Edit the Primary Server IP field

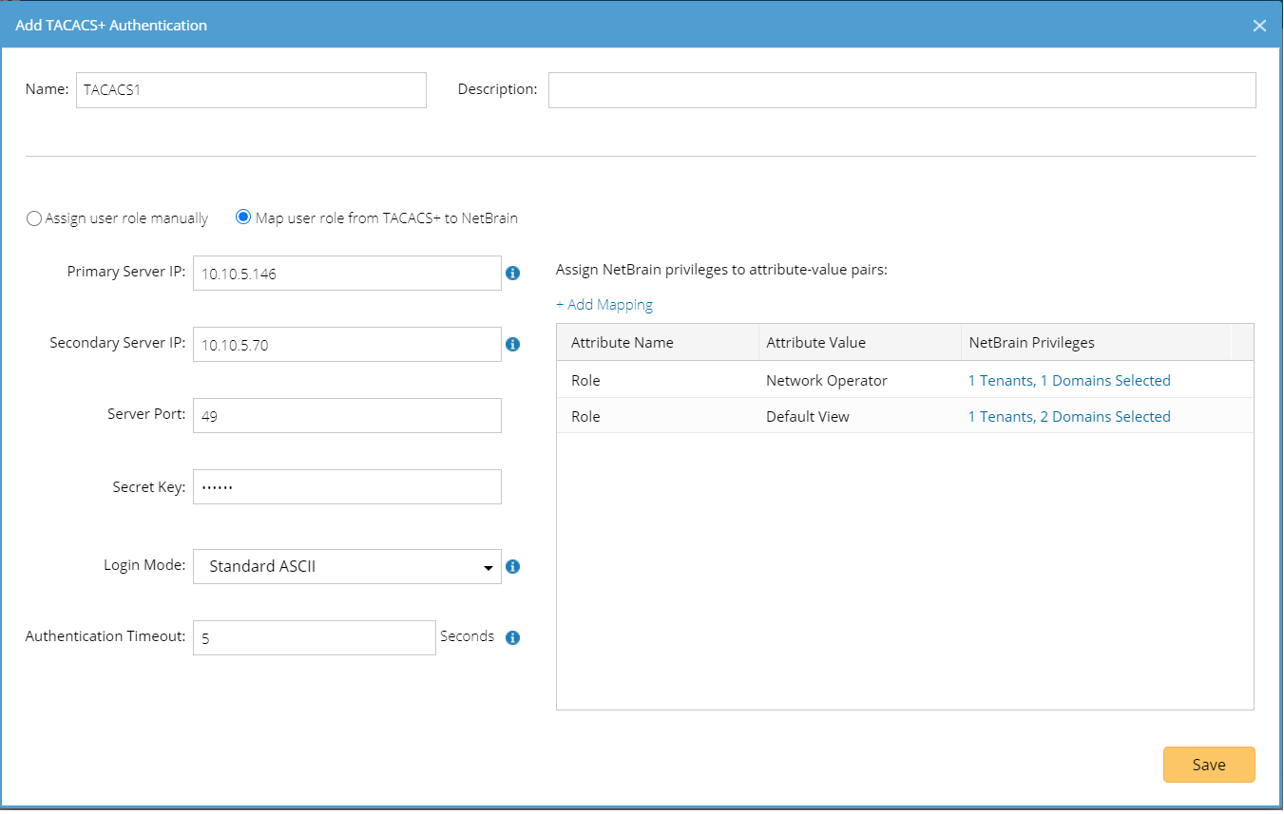point(347,274)
